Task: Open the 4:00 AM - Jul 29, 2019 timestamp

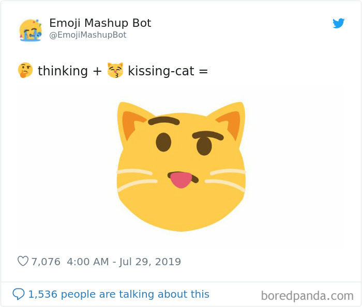Action: [x=124, y=262]
